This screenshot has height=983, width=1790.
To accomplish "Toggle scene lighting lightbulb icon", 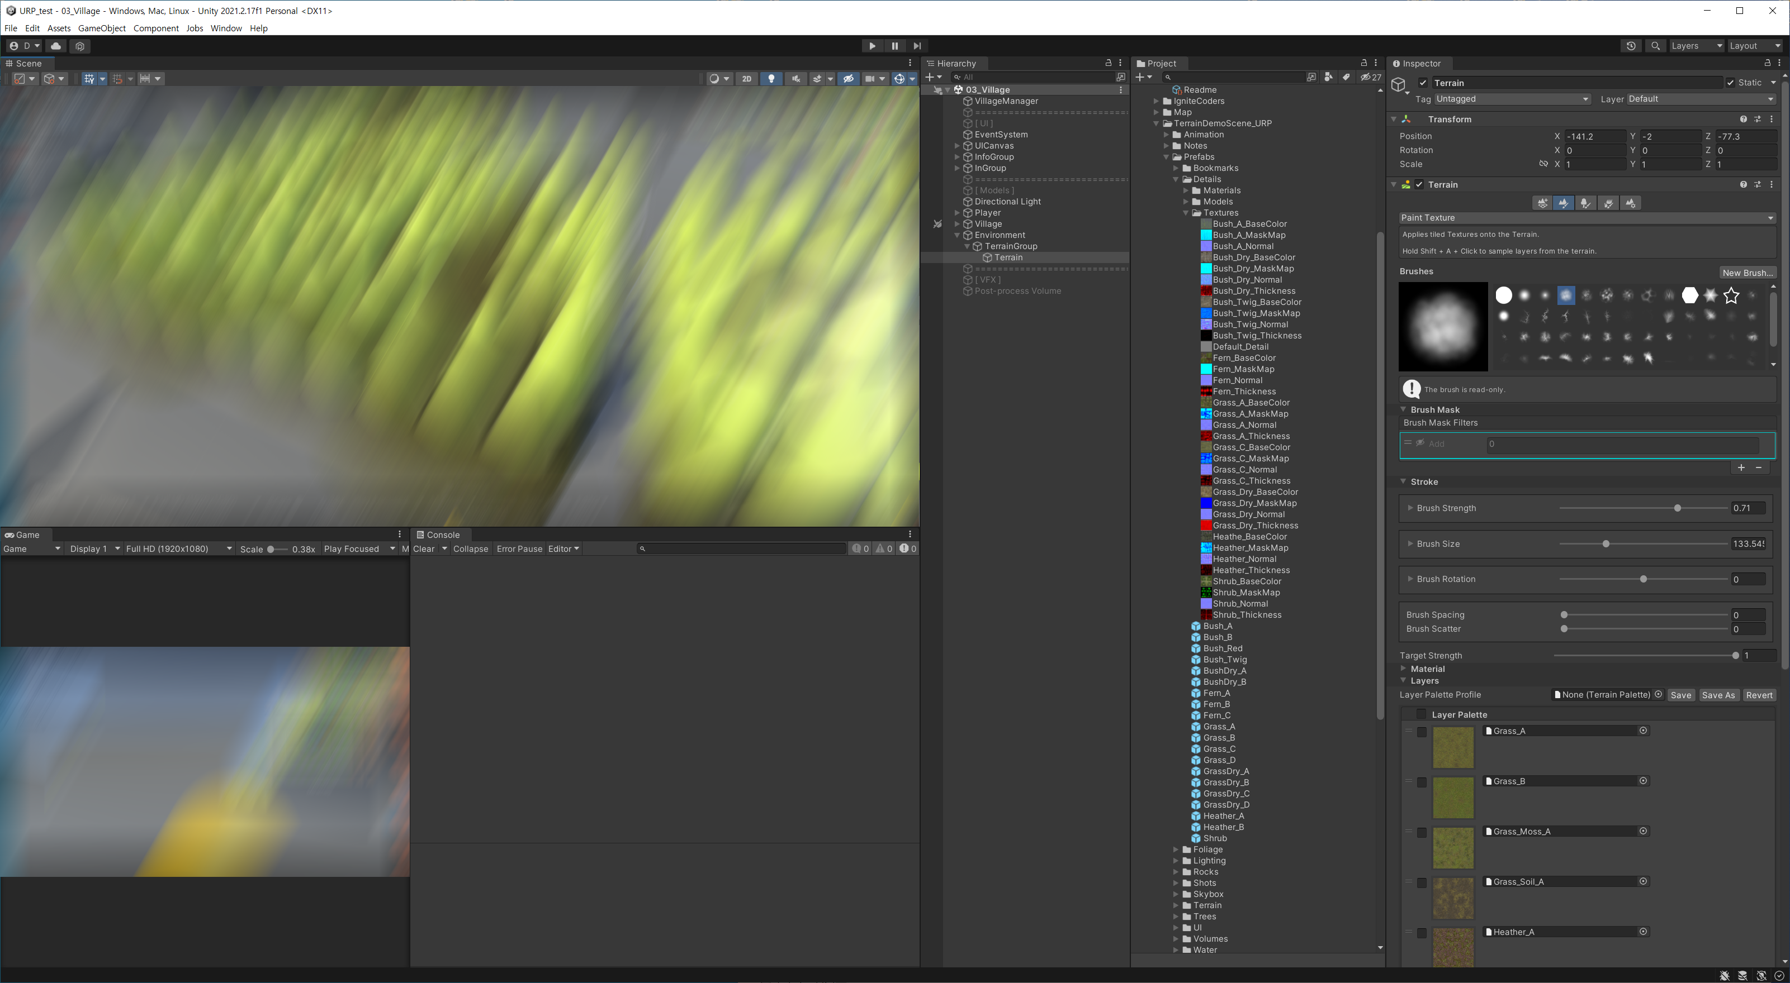I will click(x=771, y=78).
